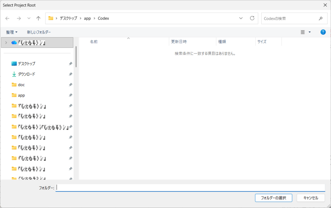Click 新しいフォルダー in toolbar

coord(39,32)
